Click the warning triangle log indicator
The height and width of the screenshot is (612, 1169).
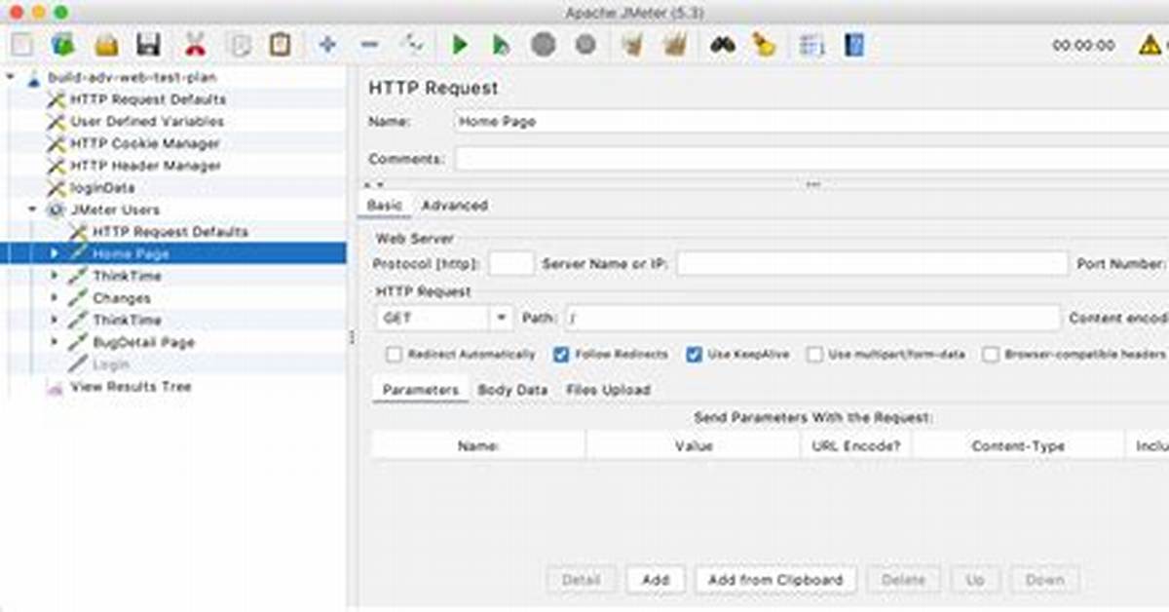[1150, 45]
